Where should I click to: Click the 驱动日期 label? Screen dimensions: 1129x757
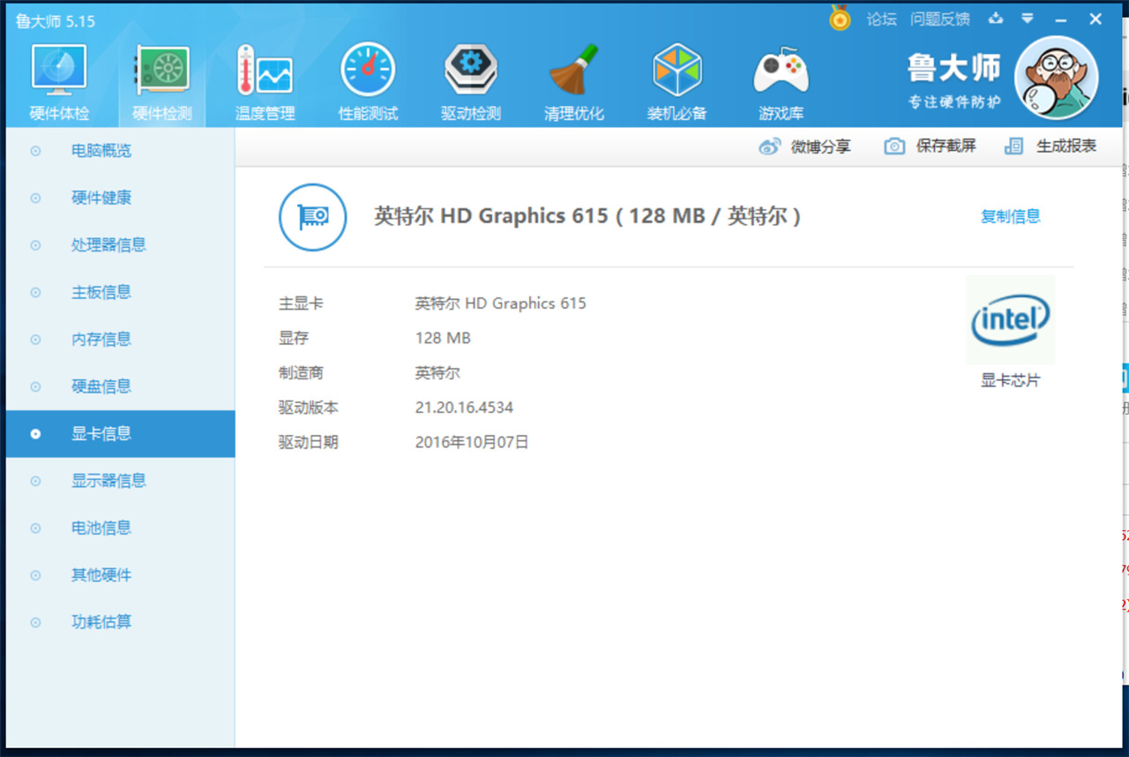coord(309,443)
